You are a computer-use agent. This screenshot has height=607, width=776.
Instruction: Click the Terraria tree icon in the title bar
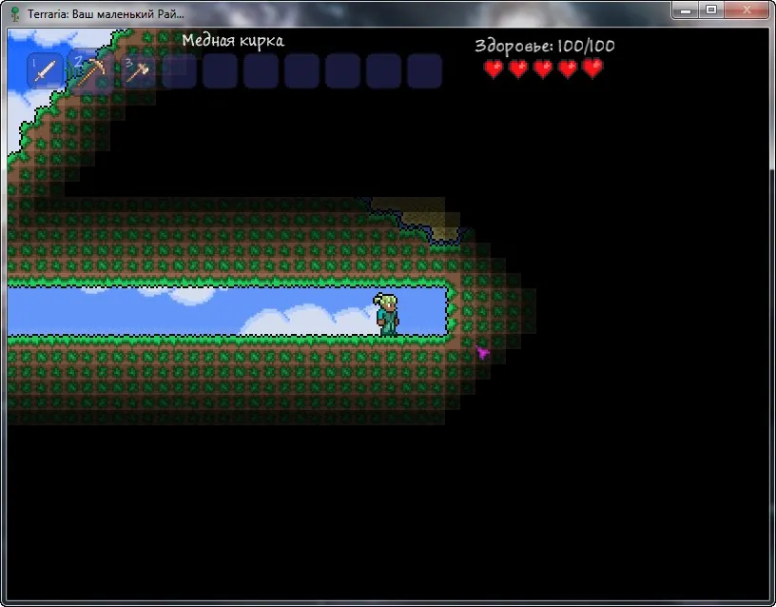coord(15,14)
